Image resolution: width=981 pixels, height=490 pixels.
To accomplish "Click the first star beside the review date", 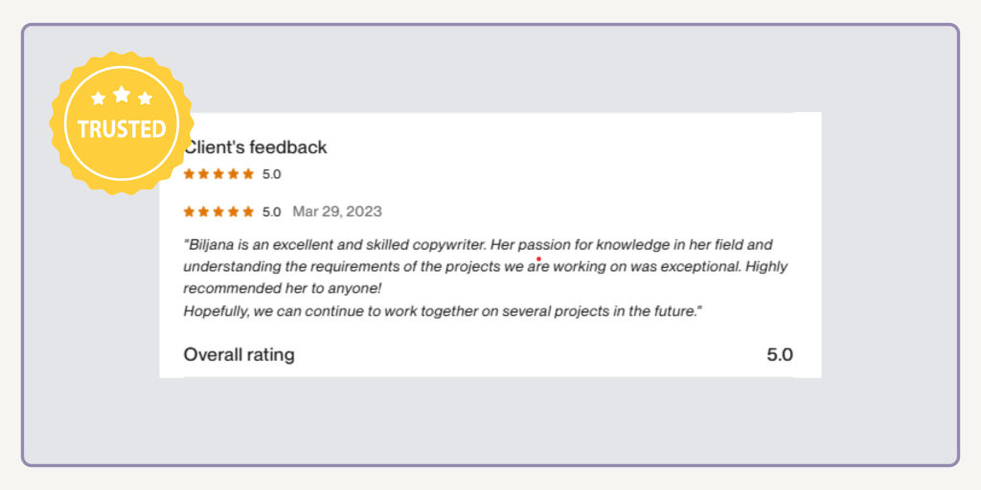I will (x=189, y=212).
